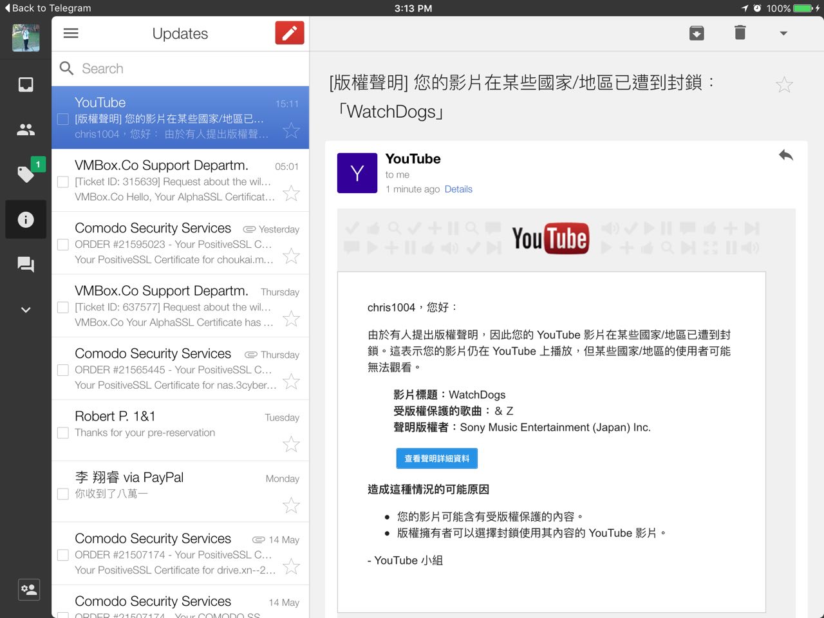Tap the red compose pencil button
Screen dimensions: 824x618
(289, 33)
